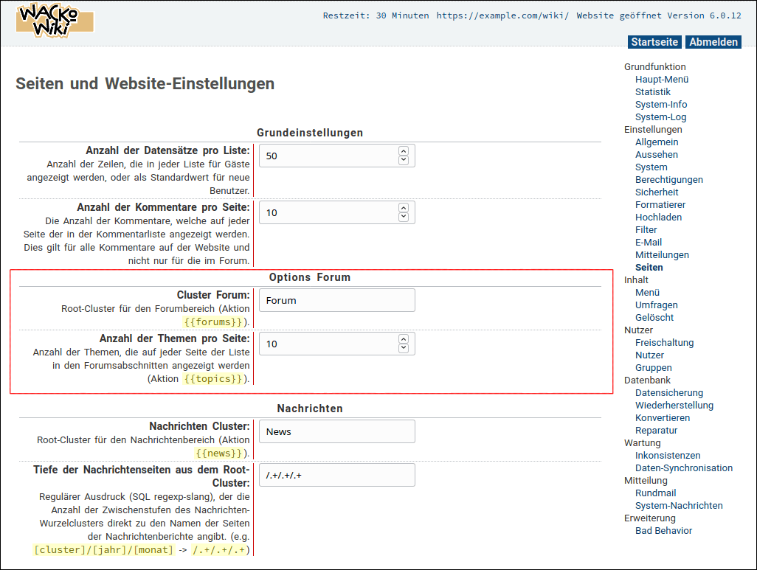The height and width of the screenshot is (570, 757).
Task: Go to Sicherheit settings page
Action: tap(656, 192)
